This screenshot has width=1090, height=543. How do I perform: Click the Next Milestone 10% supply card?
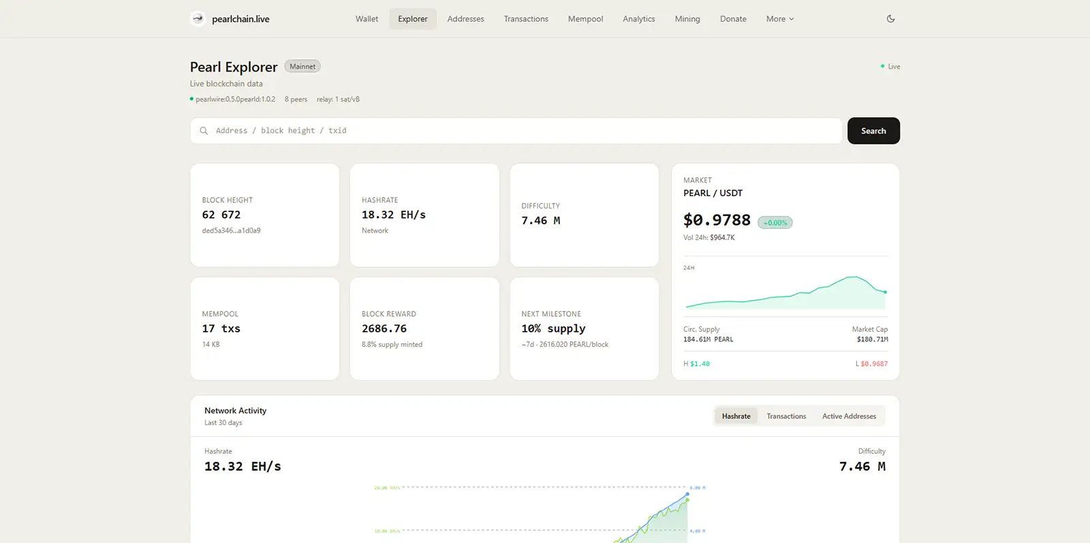click(x=585, y=328)
